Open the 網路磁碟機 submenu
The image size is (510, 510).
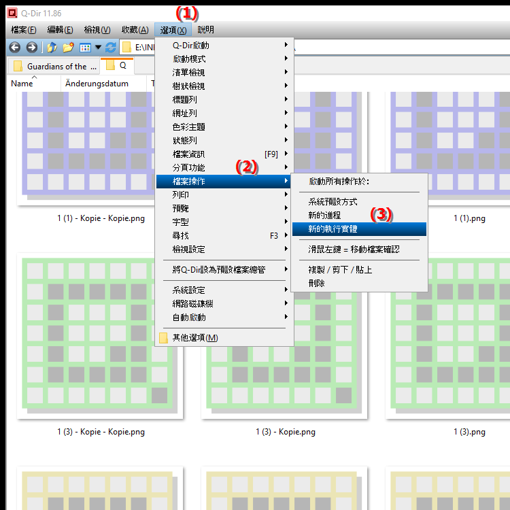pos(225,304)
